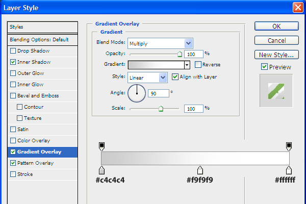The image size is (306, 204).
Task: Click the gradient preview in Gradient field
Action: pyautogui.click(x=156, y=65)
